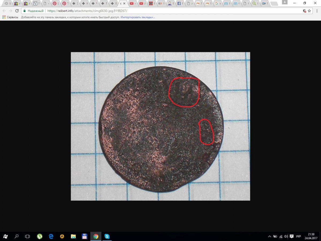Open Microsoft Edge from the taskbar
The height and width of the screenshot is (241, 321).
51,236
